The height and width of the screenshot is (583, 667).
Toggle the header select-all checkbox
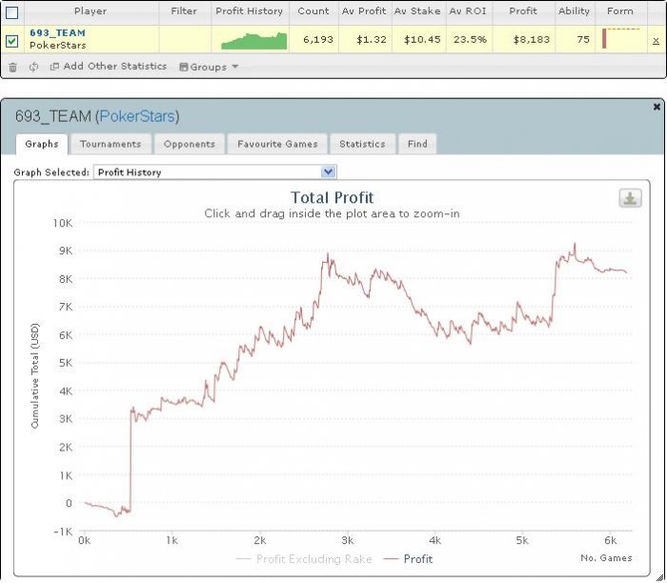(11, 12)
